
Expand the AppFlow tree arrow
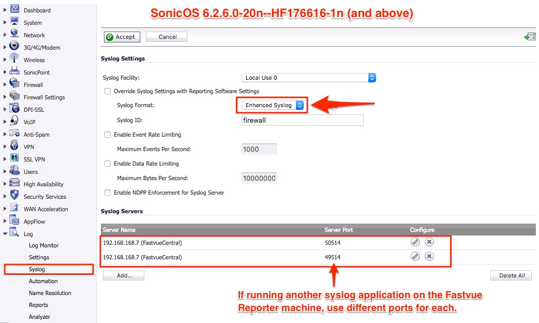(5, 221)
